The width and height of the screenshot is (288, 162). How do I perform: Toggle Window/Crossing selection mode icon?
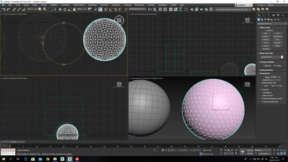[x=54, y=9]
